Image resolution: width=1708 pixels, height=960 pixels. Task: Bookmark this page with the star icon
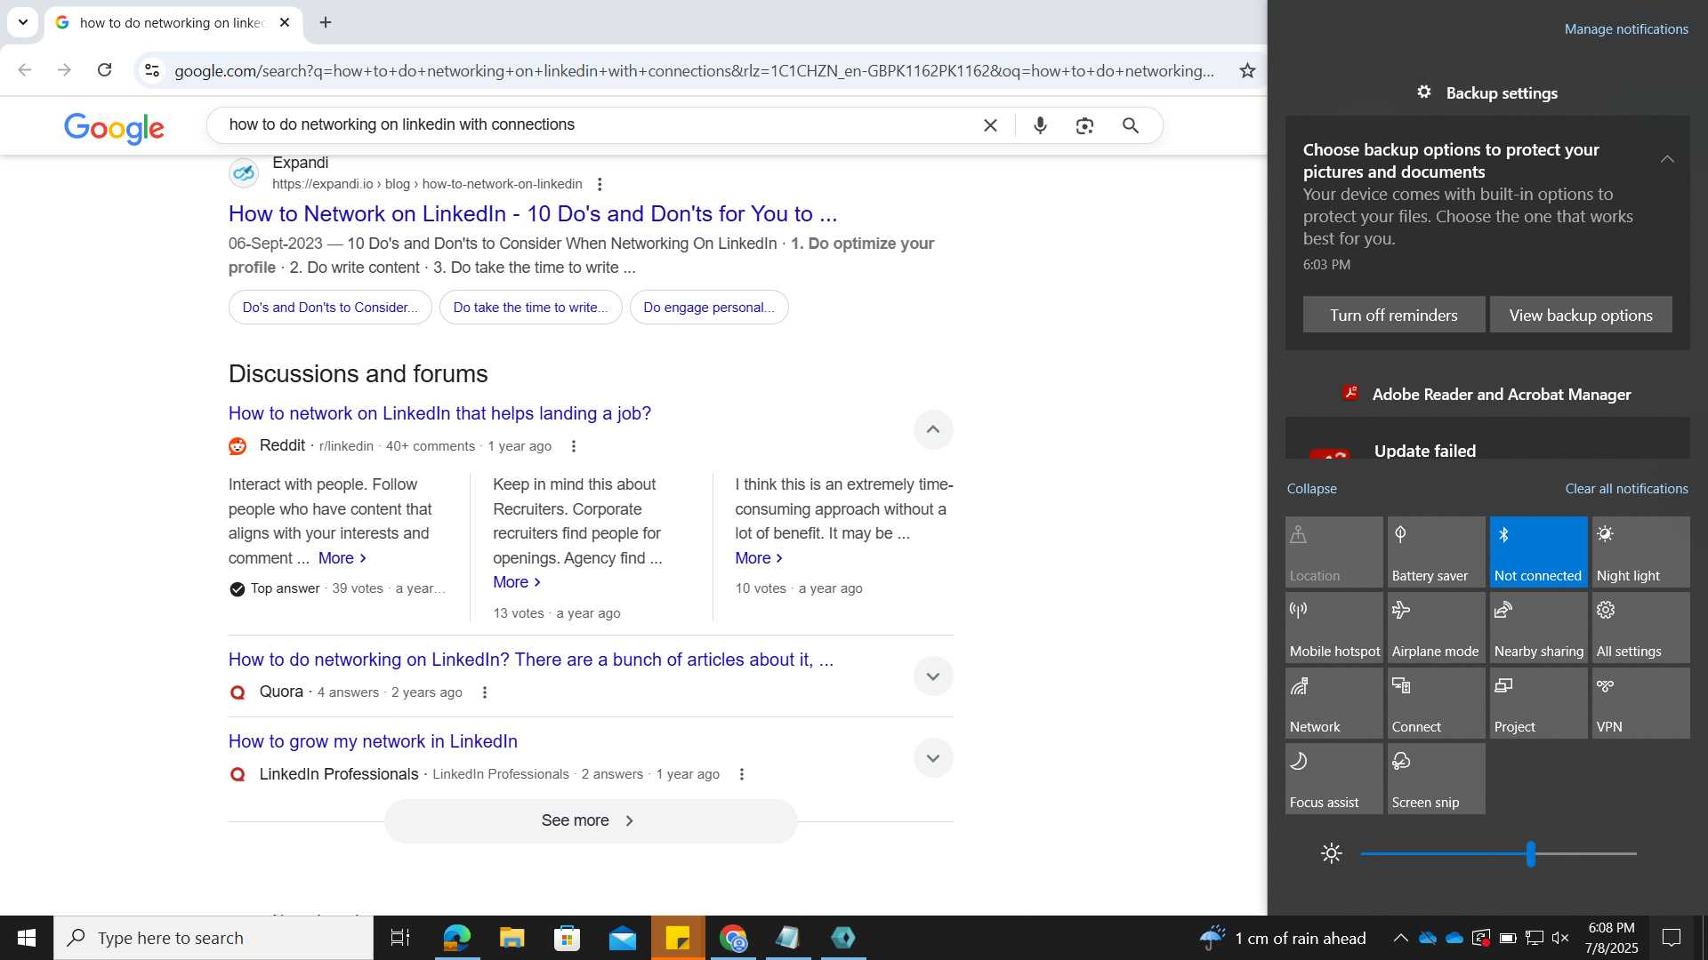pyautogui.click(x=1247, y=70)
